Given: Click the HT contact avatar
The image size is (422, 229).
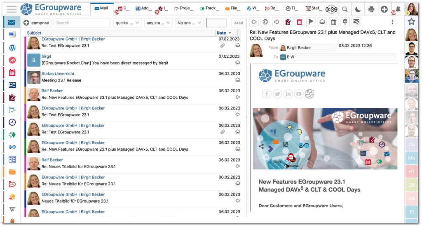Looking at the screenshot, I should click(x=412, y=171).
